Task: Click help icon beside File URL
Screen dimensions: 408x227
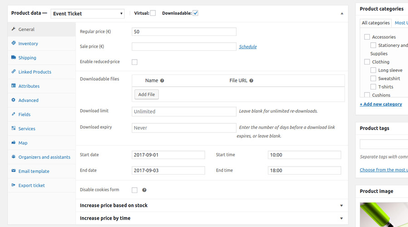Action: tap(251, 81)
